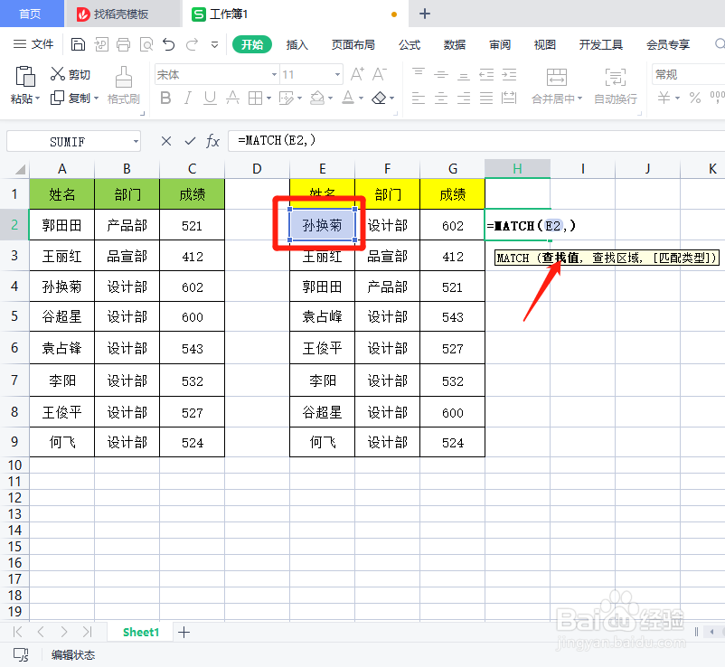This screenshot has width=725, height=667.
Task: Click the Undo icon
Action: point(170,46)
